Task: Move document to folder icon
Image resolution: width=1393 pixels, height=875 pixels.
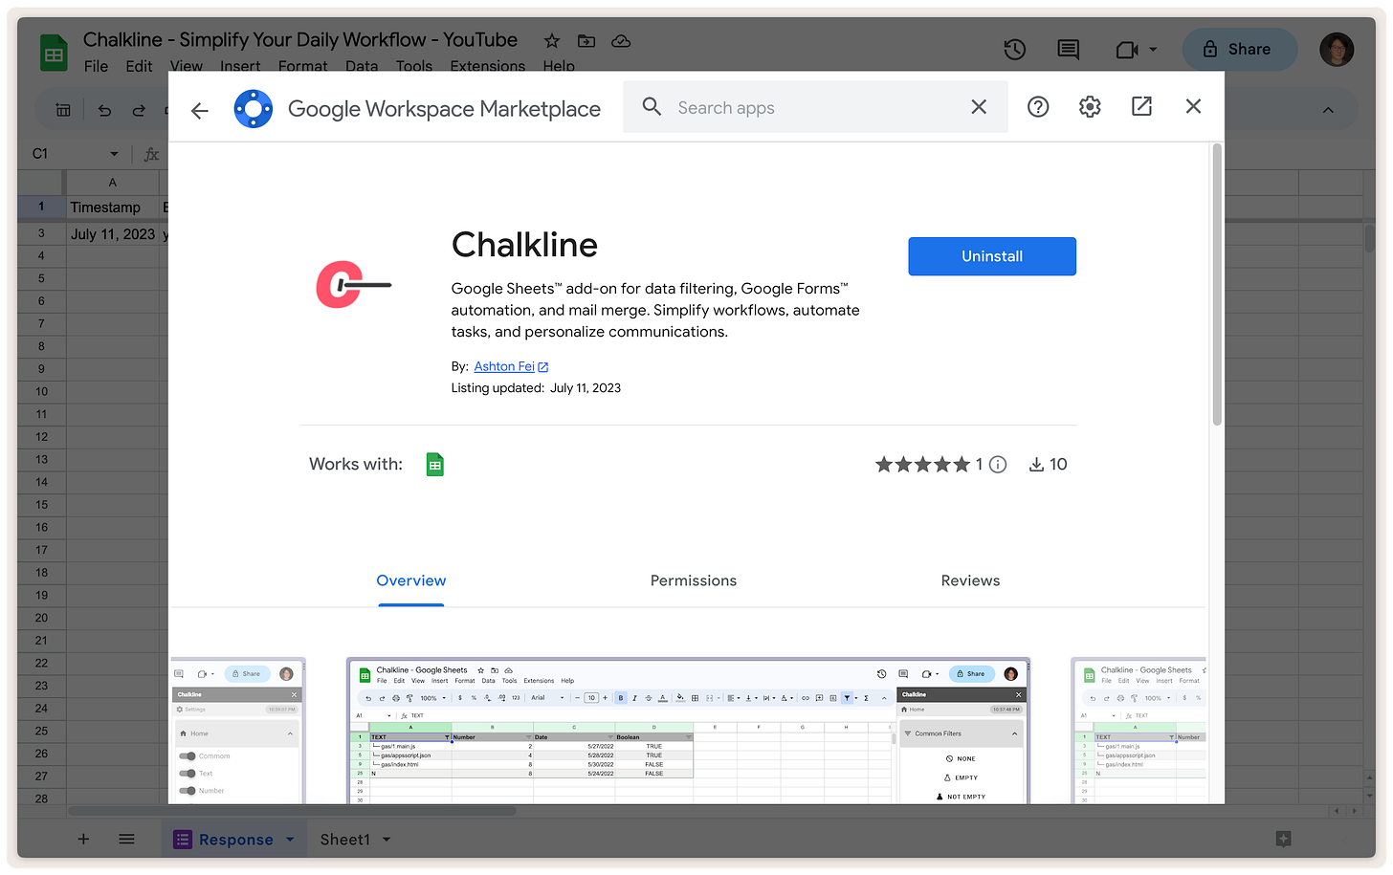Action: click(586, 41)
